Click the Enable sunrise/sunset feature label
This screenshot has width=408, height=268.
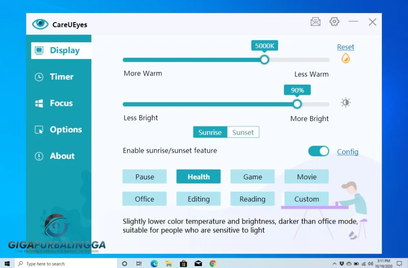[x=170, y=150]
